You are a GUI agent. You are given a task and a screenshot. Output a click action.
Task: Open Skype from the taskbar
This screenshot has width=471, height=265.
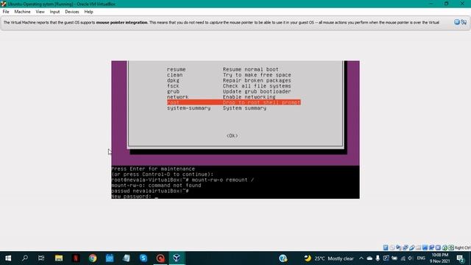pyautogui.click(x=144, y=258)
